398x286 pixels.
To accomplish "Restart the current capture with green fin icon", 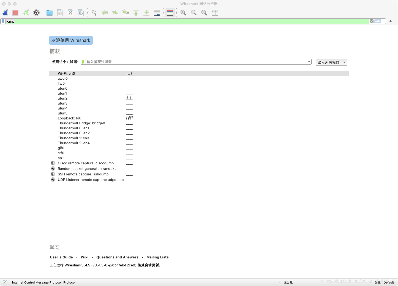I will click(26, 13).
